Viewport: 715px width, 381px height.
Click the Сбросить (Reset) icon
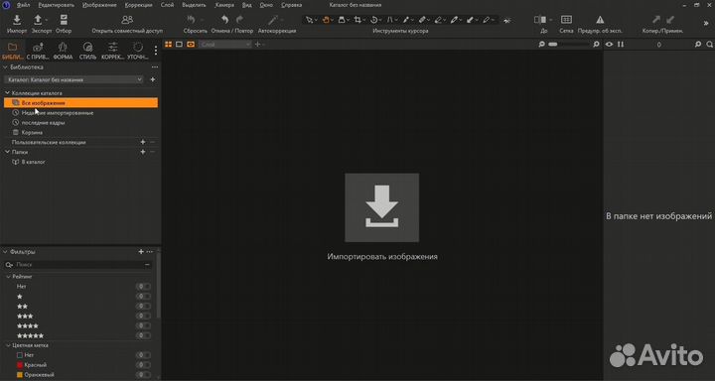coord(192,20)
